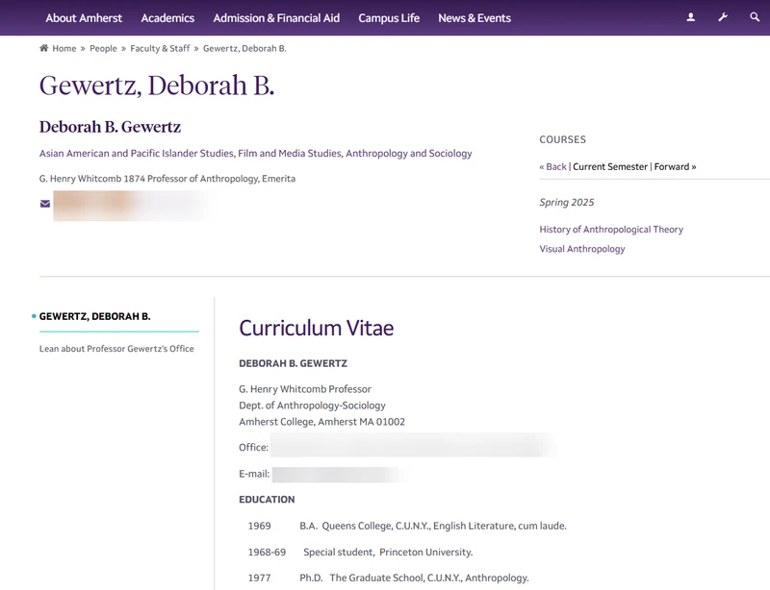Open the Campus Life menu
This screenshot has width=770, height=590.
point(389,18)
